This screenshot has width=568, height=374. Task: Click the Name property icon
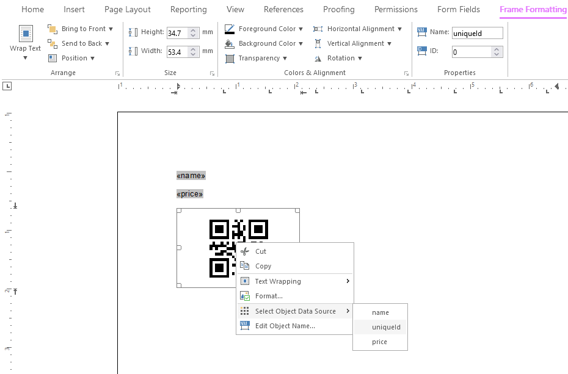click(x=421, y=32)
